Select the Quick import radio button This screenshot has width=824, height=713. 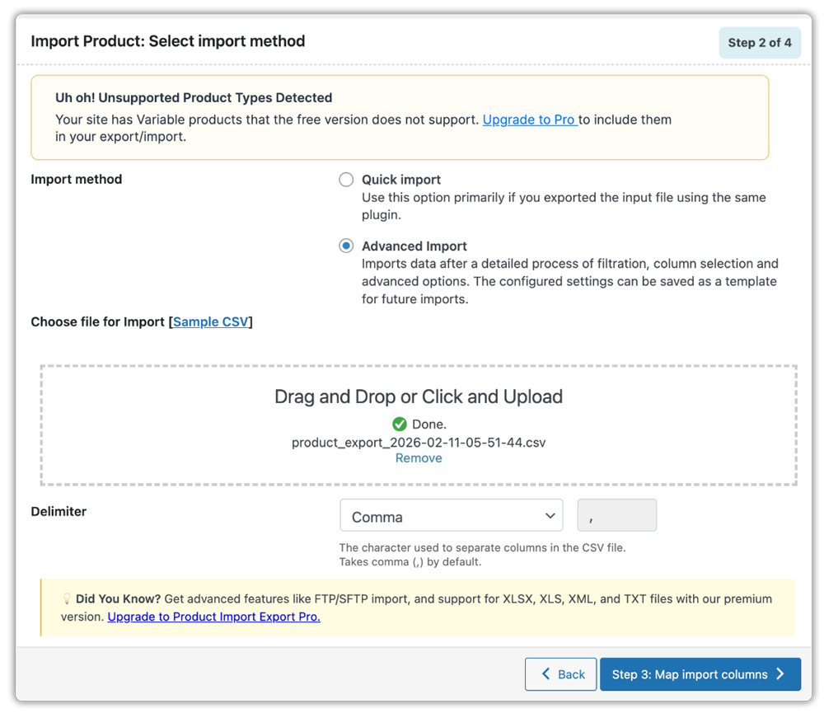pos(346,180)
